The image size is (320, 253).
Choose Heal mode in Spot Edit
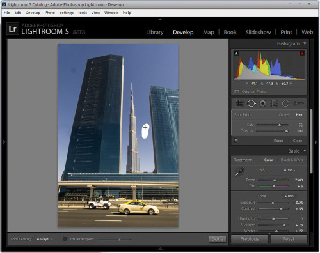point(300,115)
